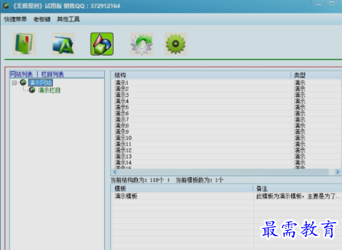
Task: Click the globe icon beside 演示栏目
Action: click(x=32, y=90)
